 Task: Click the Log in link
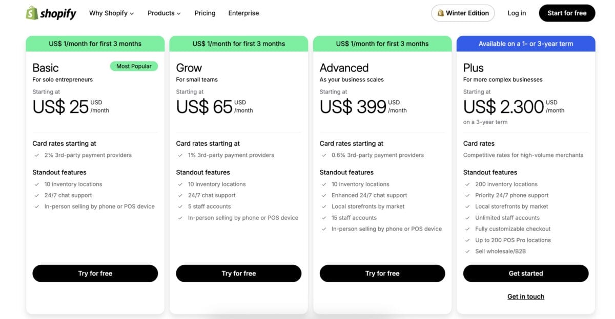pyautogui.click(x=517, y=13)
